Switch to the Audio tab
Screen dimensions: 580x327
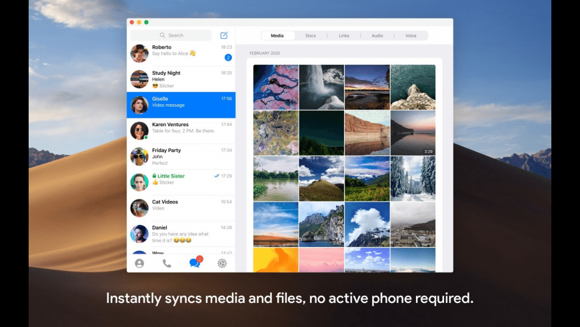(x=377, y=35)
